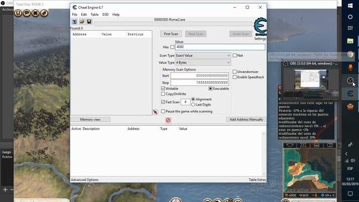This screenshot has width=359, height=202.
Task: Click the open file folder icon in Cheat Engine
Action: (82, 22)
